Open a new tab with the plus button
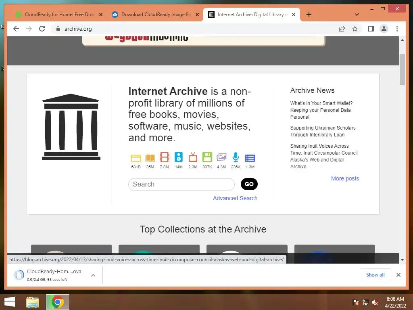This screenshot has height=310, width=413. point(309,15)
